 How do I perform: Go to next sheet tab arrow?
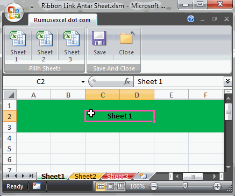click(23, 176)
